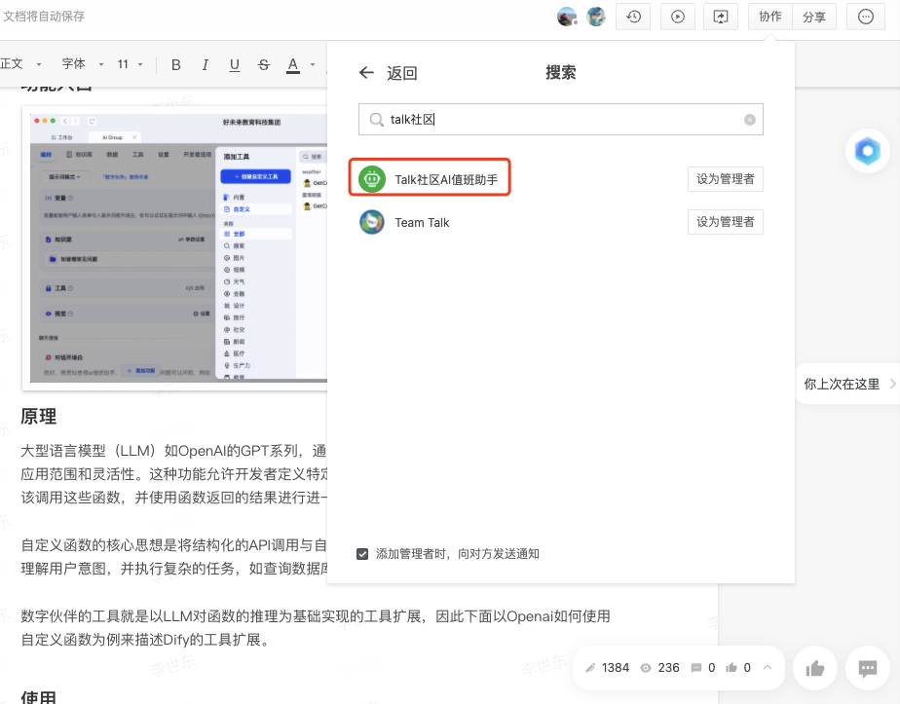Image resolution: width=900 pixels, height=704 pixels.
Task: Click the chevron beside 你上次在这里
Action: pos(892,384)
